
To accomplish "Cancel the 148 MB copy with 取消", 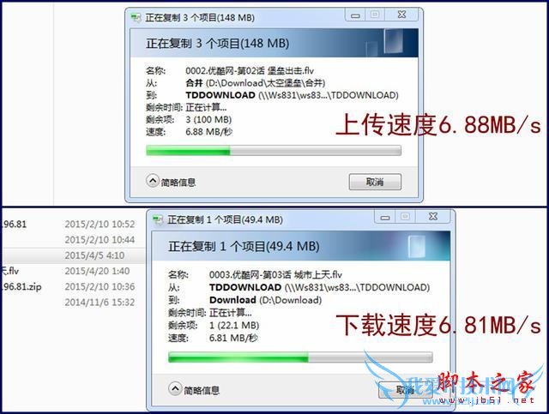I will click(375, 182).
